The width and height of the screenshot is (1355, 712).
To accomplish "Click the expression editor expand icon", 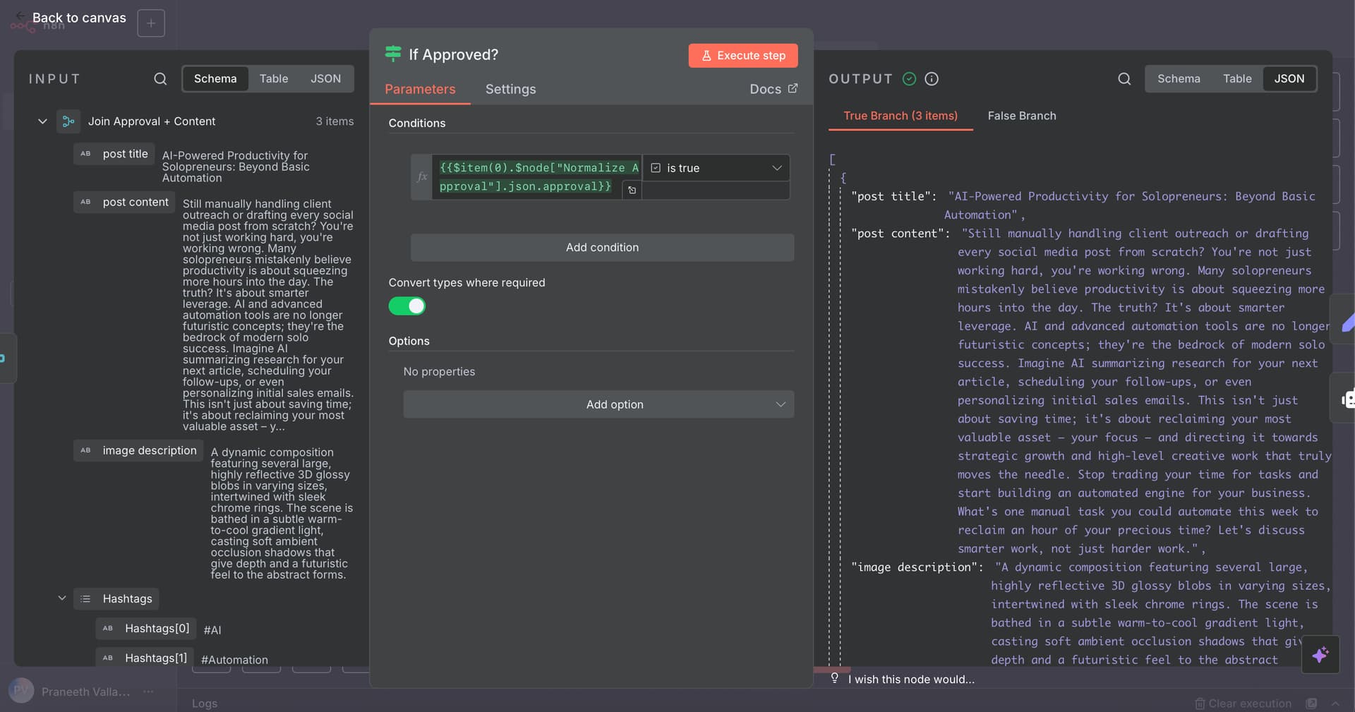I will [x=632, y=190].
